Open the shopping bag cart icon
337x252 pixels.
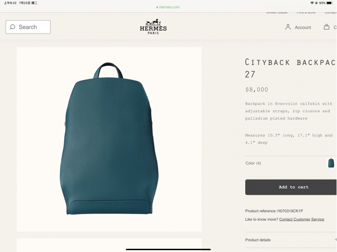(x=327, y=27)
